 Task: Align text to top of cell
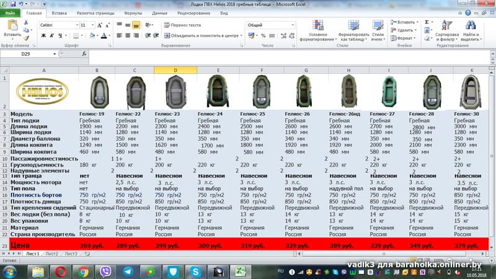(119, 25)
